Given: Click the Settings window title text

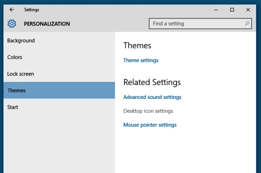Looking at the screenshot, I should click(32, 10).
